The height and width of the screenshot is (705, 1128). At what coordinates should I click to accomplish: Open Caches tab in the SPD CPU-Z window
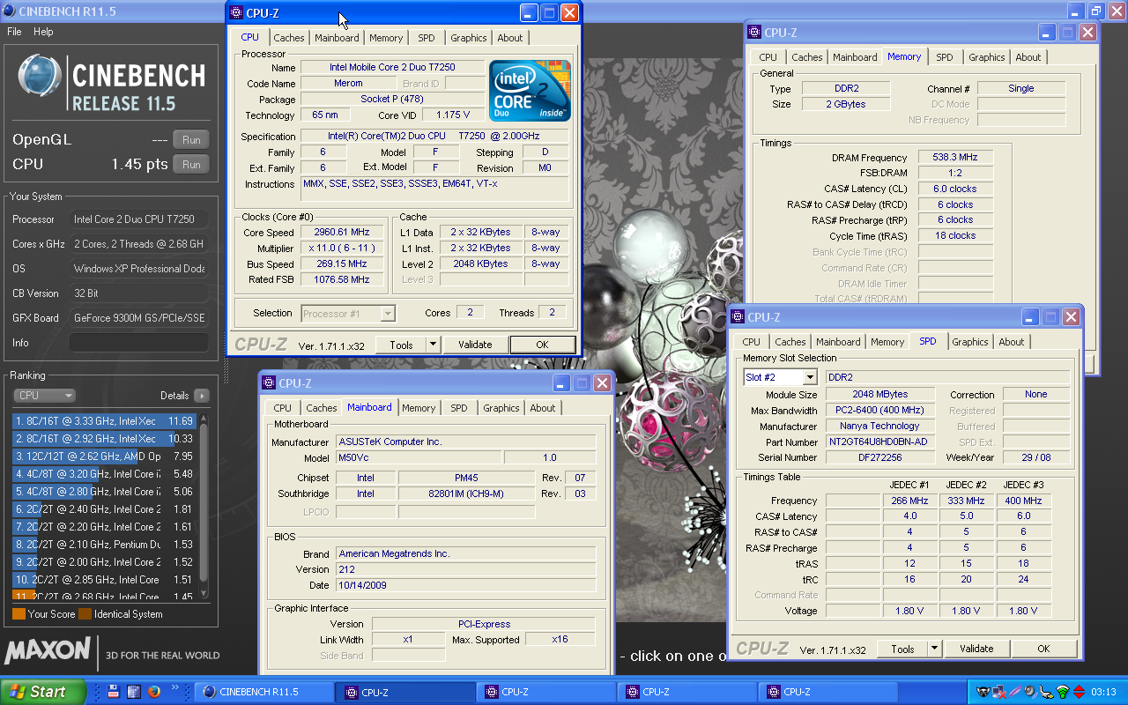point(790,342)
